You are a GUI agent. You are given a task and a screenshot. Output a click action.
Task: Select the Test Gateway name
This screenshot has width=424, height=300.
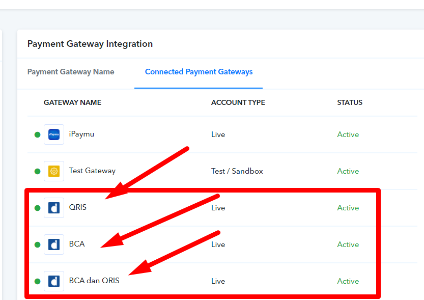pos(92,171)
